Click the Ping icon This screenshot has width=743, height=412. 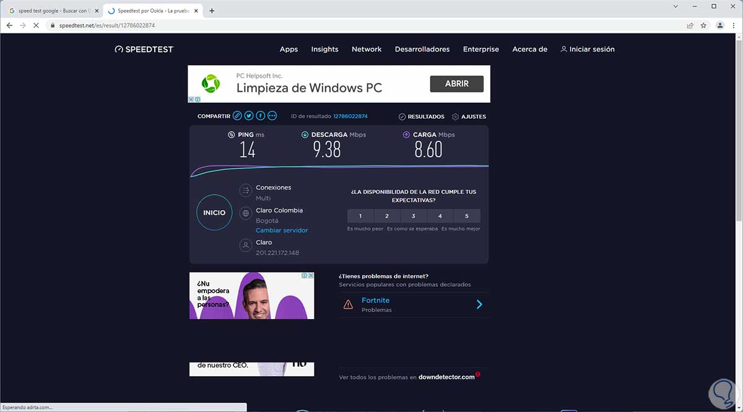(x=232, y=134)
